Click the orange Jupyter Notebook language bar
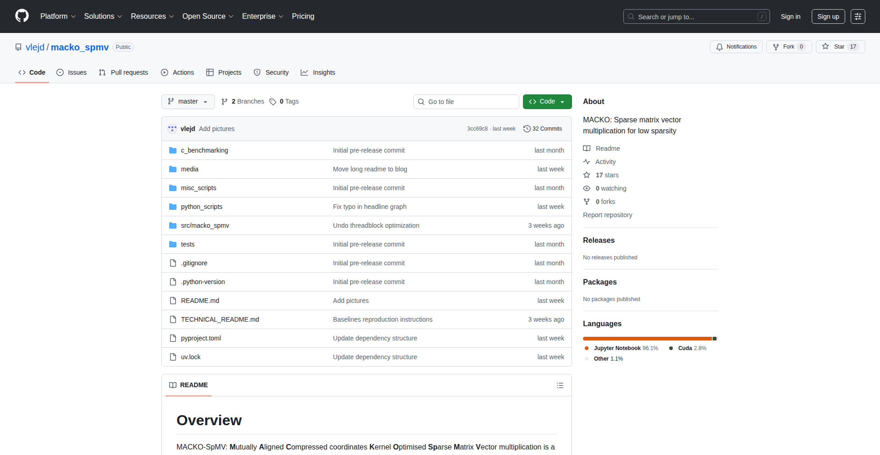Image resolution: width=880 pixels, height=455 pixels. (x=647, y=339)
